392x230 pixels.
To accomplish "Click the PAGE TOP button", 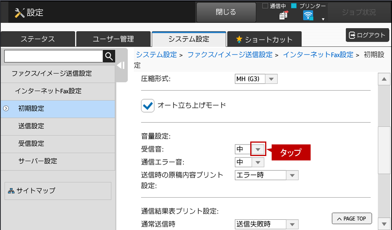I will point(352,219).
